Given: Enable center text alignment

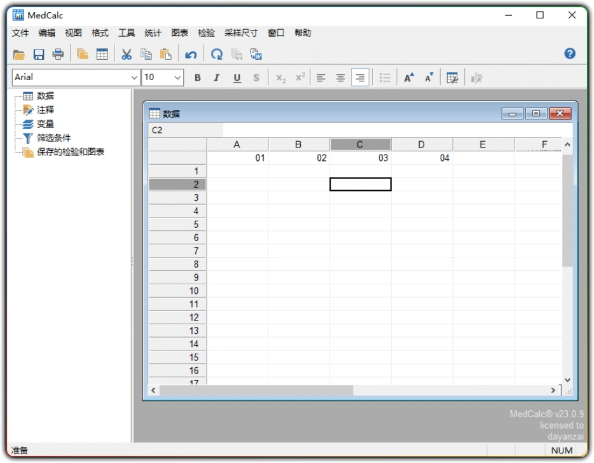Looking at the screenshot, I should click(x=340, y=77).
